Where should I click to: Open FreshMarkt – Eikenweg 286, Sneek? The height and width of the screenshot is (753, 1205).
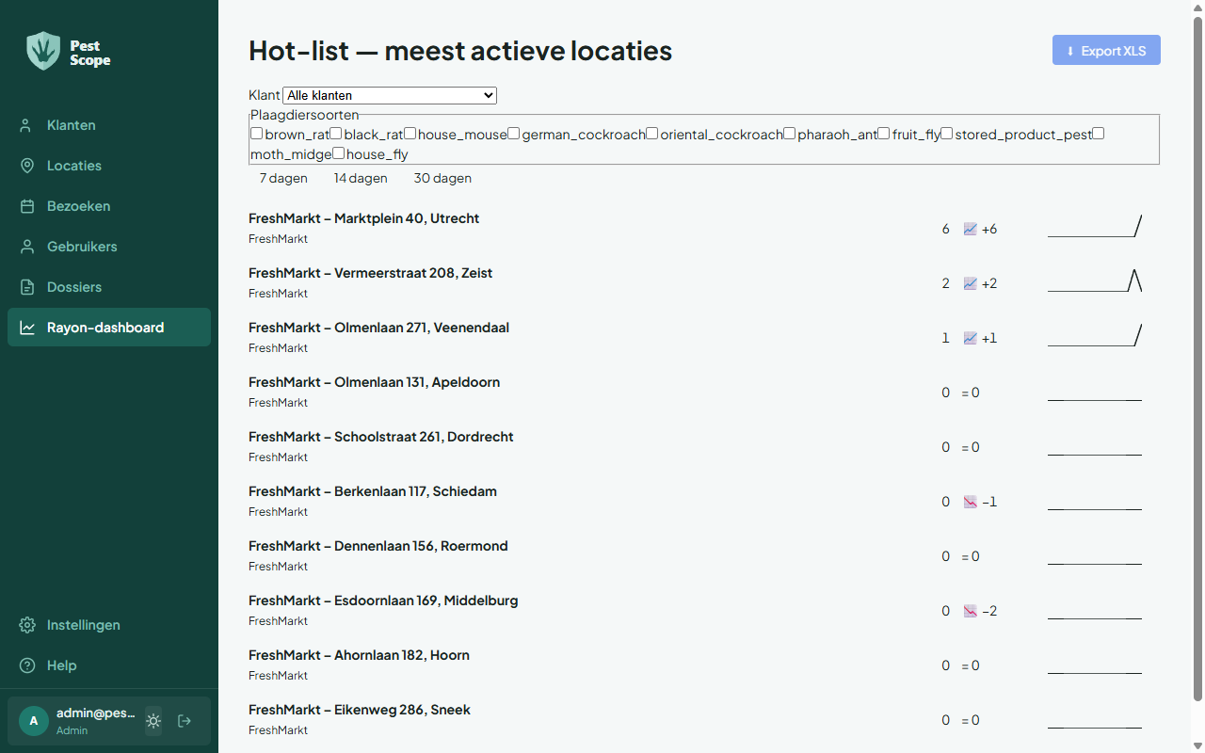click(360, 710)
